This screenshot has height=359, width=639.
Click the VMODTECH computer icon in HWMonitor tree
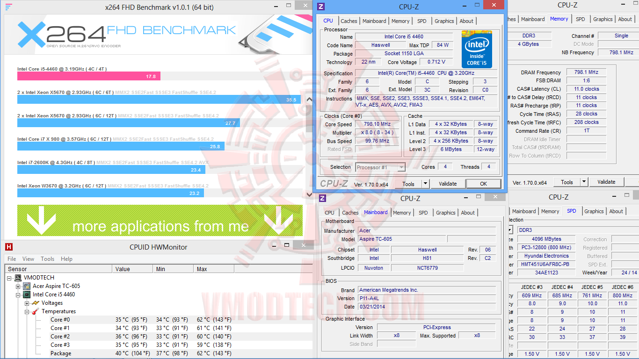[18, 278]
